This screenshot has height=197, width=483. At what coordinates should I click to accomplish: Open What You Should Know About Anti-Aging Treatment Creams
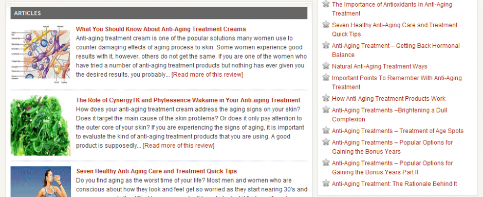[161, 29]
